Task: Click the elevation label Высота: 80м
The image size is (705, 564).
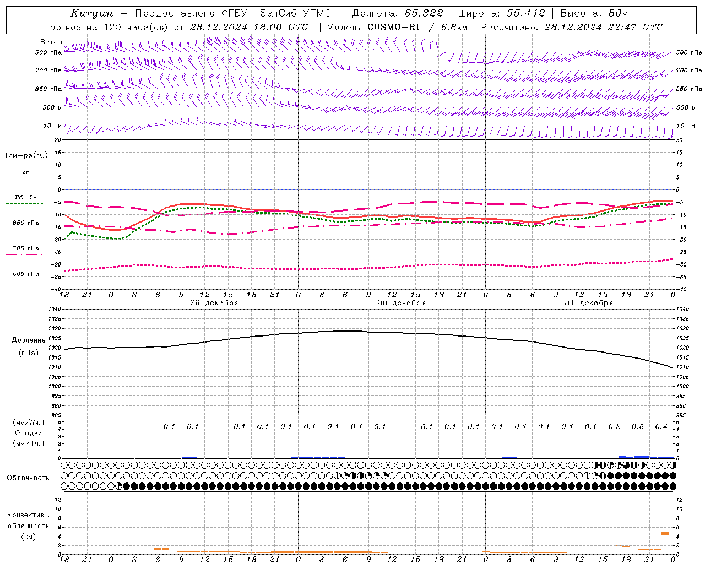Action: 594,13
